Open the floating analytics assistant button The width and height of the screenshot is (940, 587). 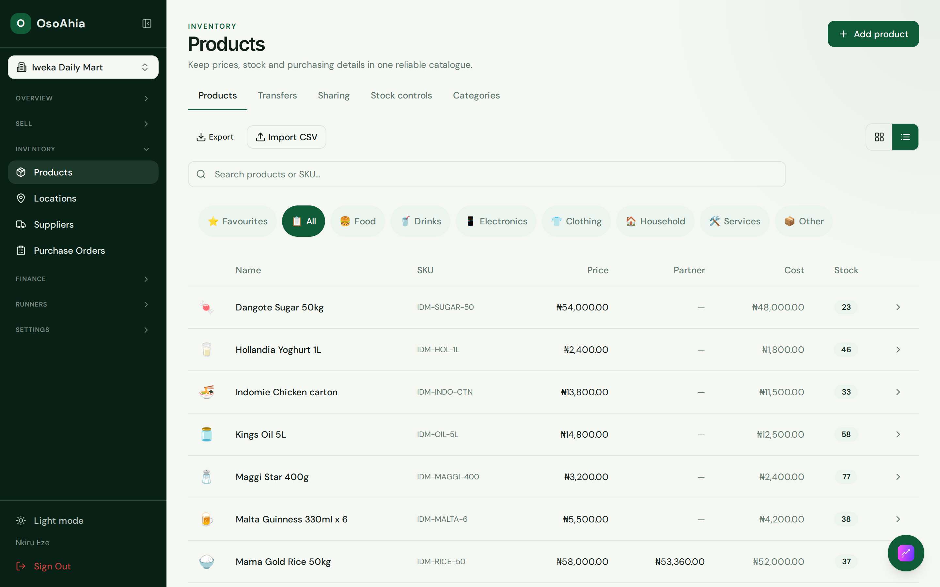tap(906, 553)
